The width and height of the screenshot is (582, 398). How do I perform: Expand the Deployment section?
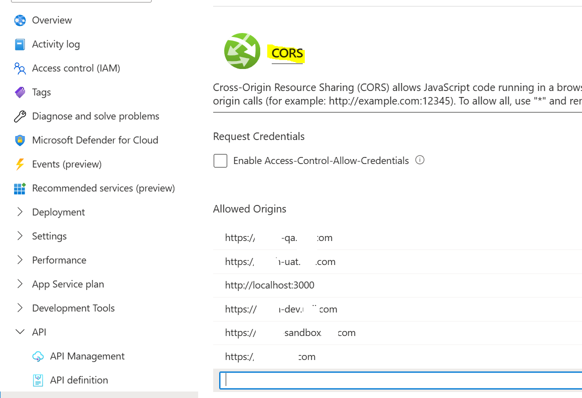click(20, 212)
